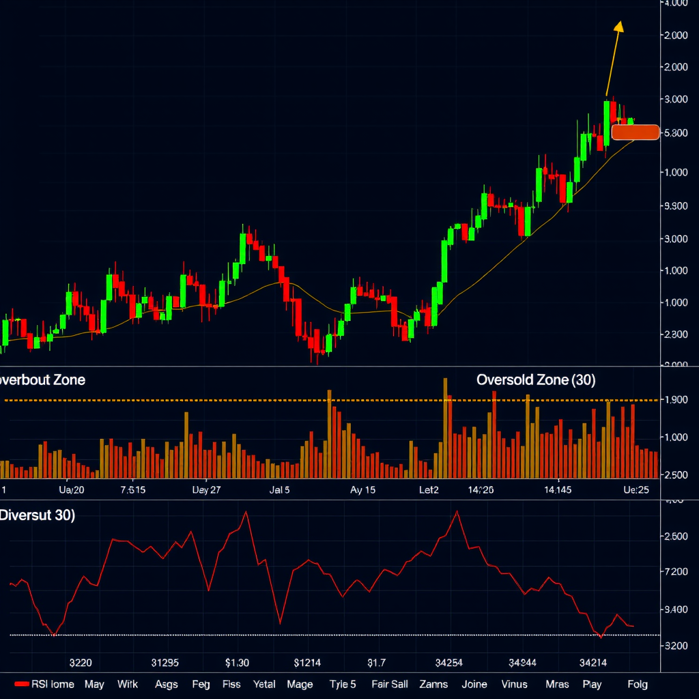Open the Mage bottom bar item
The image size is (699, 699).
pyautogui.click(x=300, y=684)
